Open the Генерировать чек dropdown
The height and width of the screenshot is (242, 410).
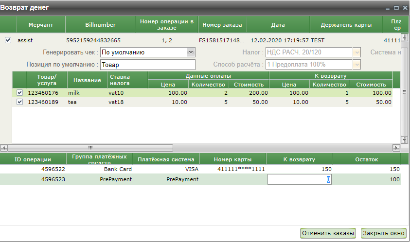click(x=190, y=52)
